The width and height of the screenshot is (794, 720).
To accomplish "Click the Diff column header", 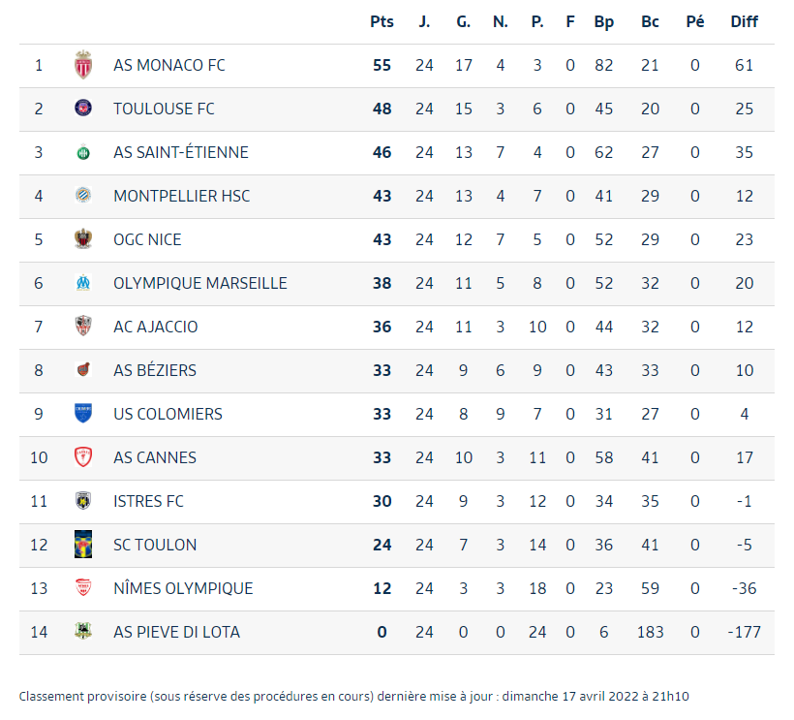I will point(744,21).
